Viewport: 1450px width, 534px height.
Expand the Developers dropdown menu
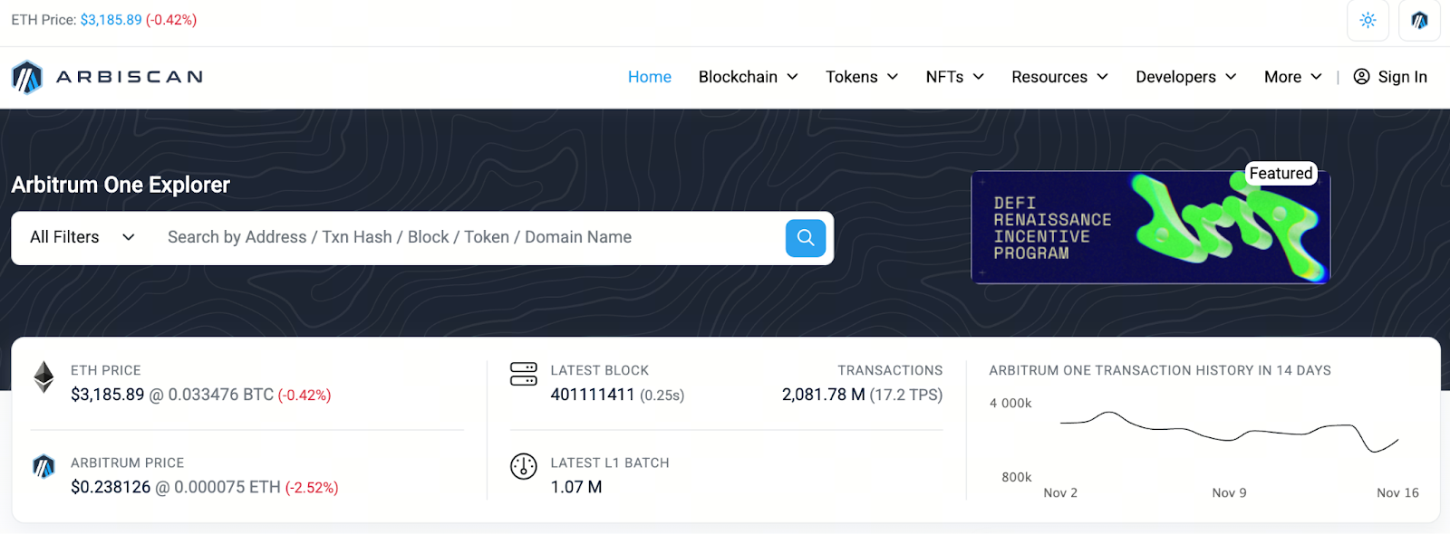1186,77
